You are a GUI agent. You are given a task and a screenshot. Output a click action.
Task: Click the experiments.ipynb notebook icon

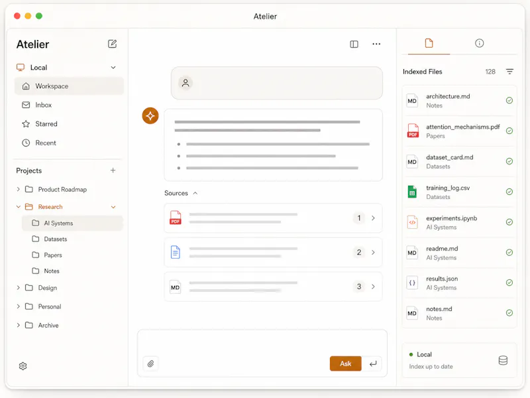tap(412, 222)
